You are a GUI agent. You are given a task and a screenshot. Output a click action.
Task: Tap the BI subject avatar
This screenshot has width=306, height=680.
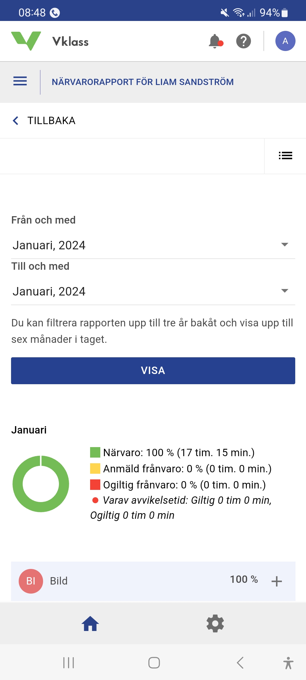31,581
